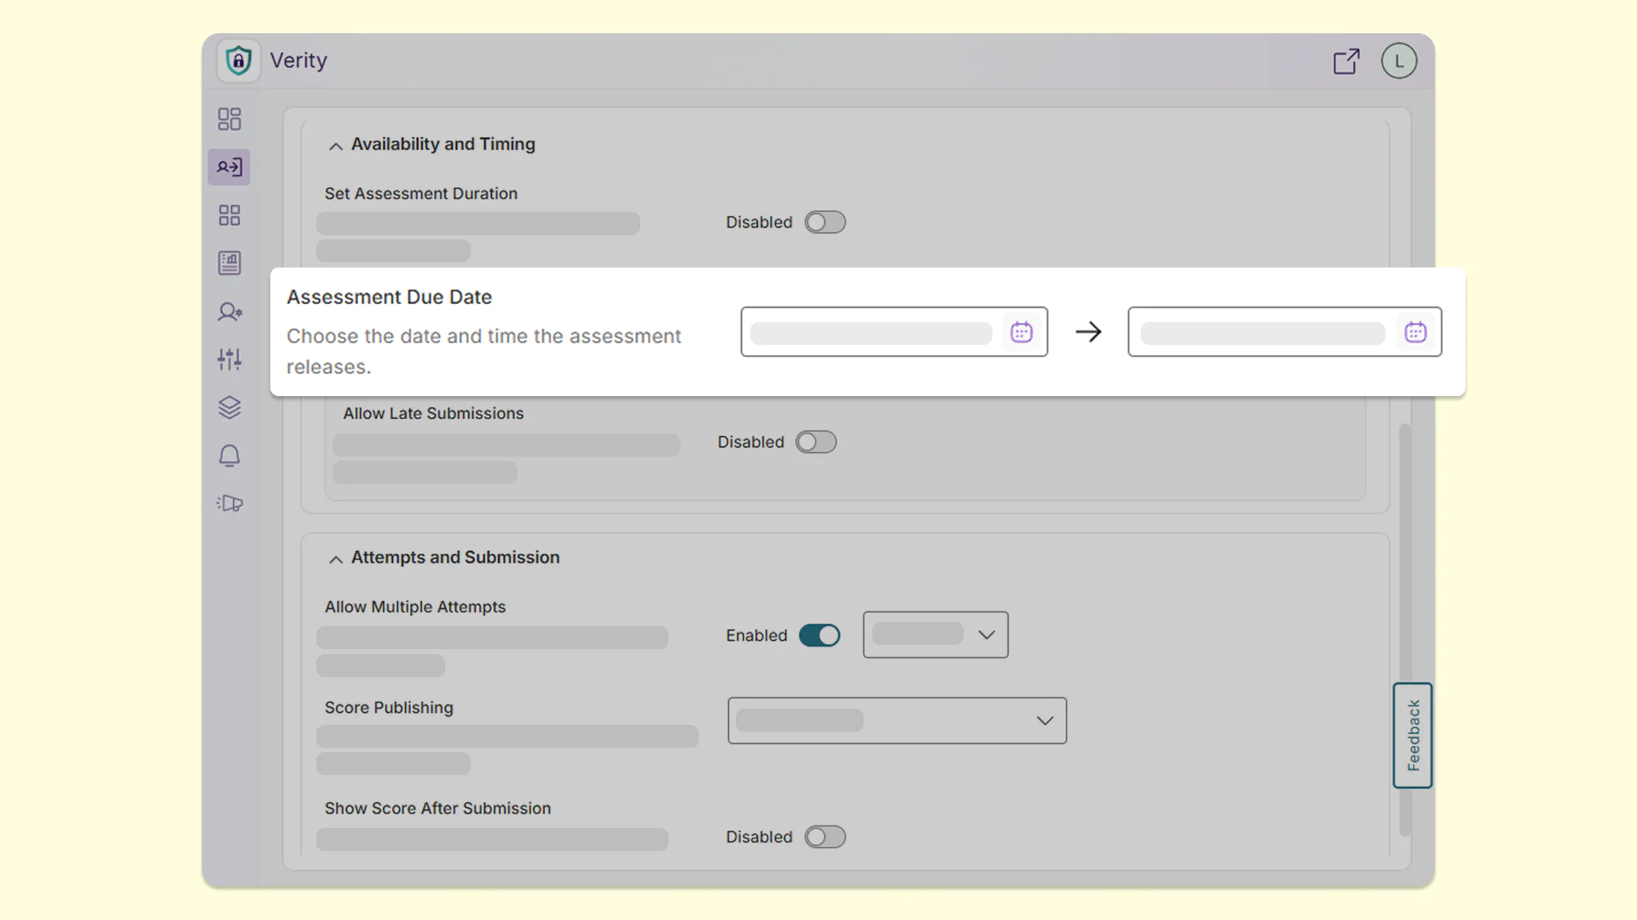
Task: Click the Allow Multiple Attempts label
Action: [414, 607]
